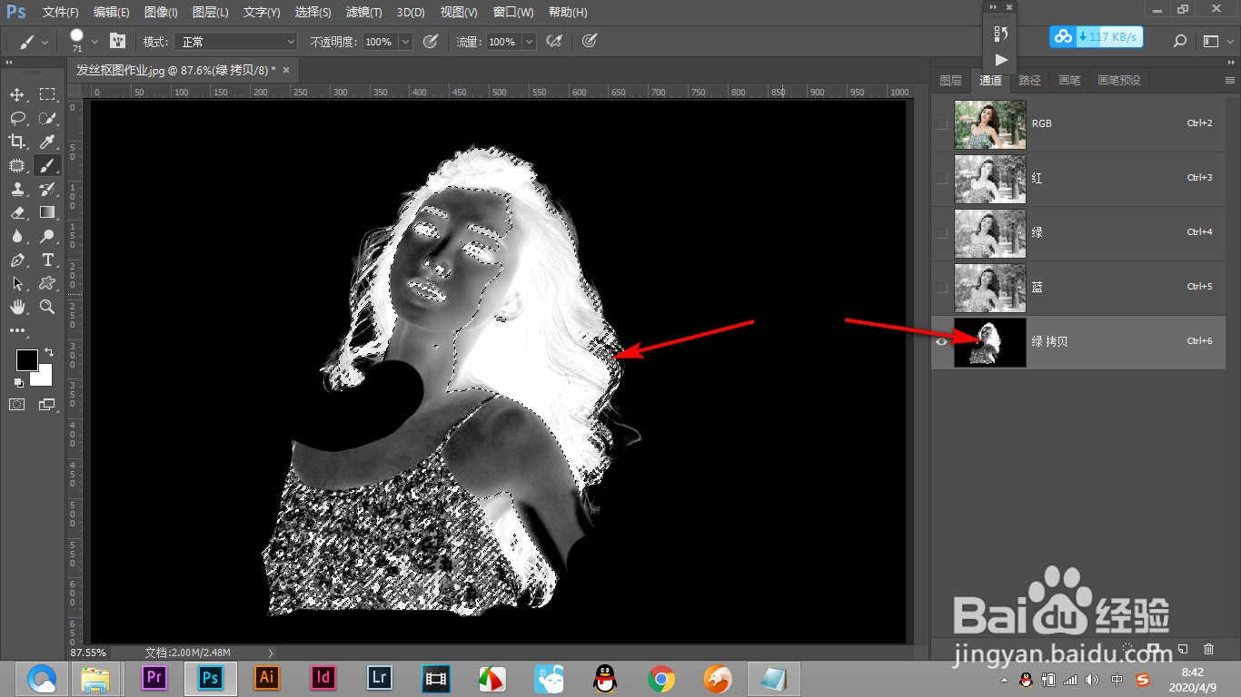Enable airbrush build-up effects

[x=552, y=41]
